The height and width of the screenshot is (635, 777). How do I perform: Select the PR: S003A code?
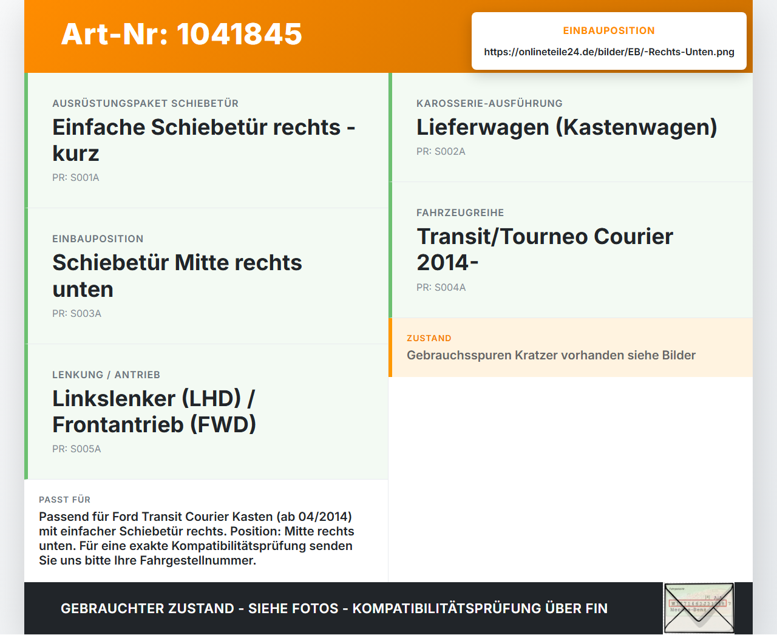point(76,313)
